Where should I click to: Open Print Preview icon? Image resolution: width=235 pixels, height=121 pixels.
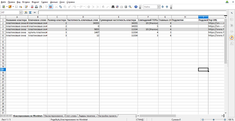pos(40,7)
